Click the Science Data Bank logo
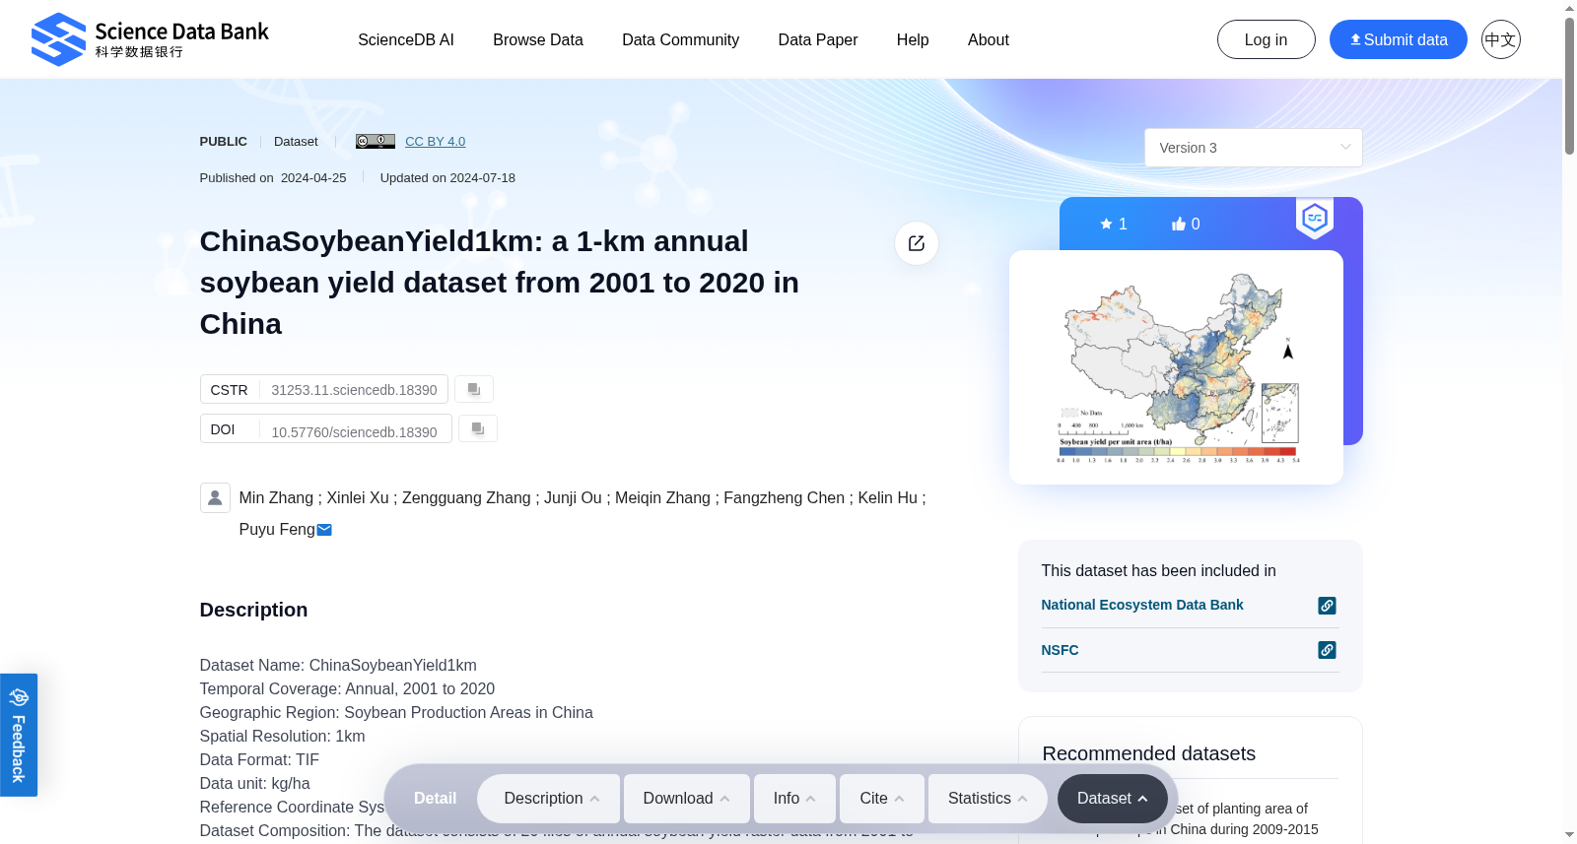Viewport: 1577px width, 844px height. click(150, 39)
